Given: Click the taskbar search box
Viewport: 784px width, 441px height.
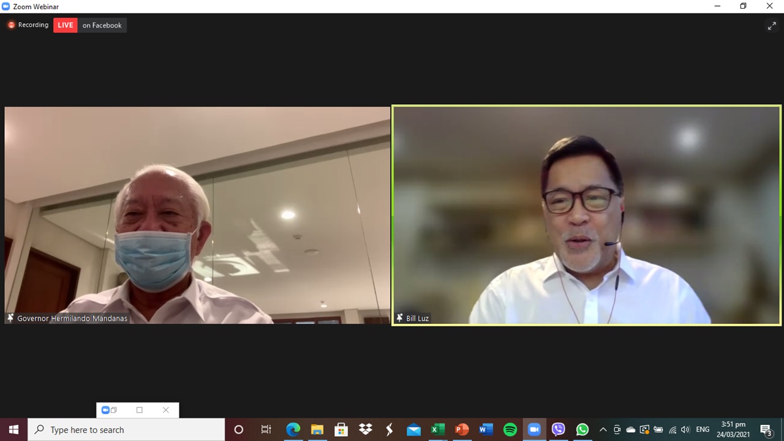Looking at the screenshot, I should 127,429.
